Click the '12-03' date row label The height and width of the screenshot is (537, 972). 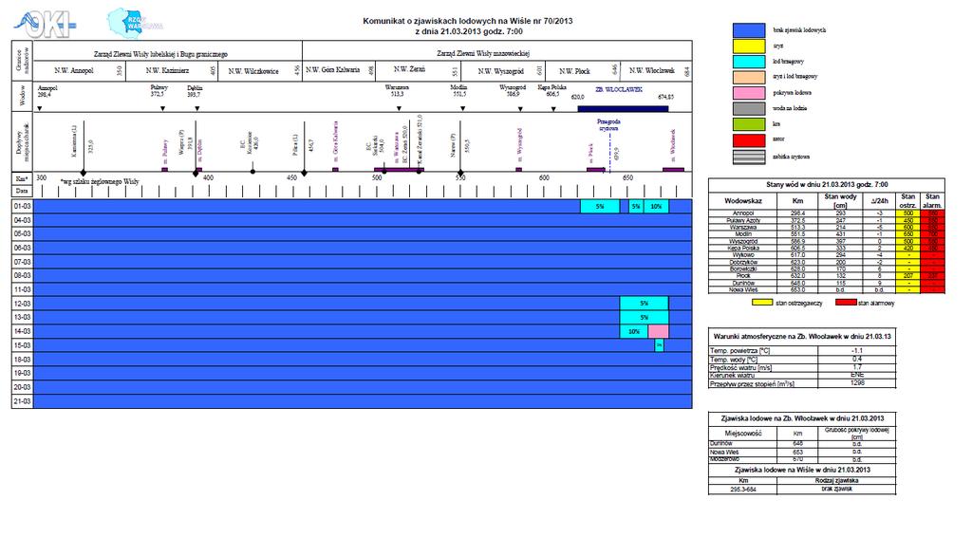click(23, 304)
